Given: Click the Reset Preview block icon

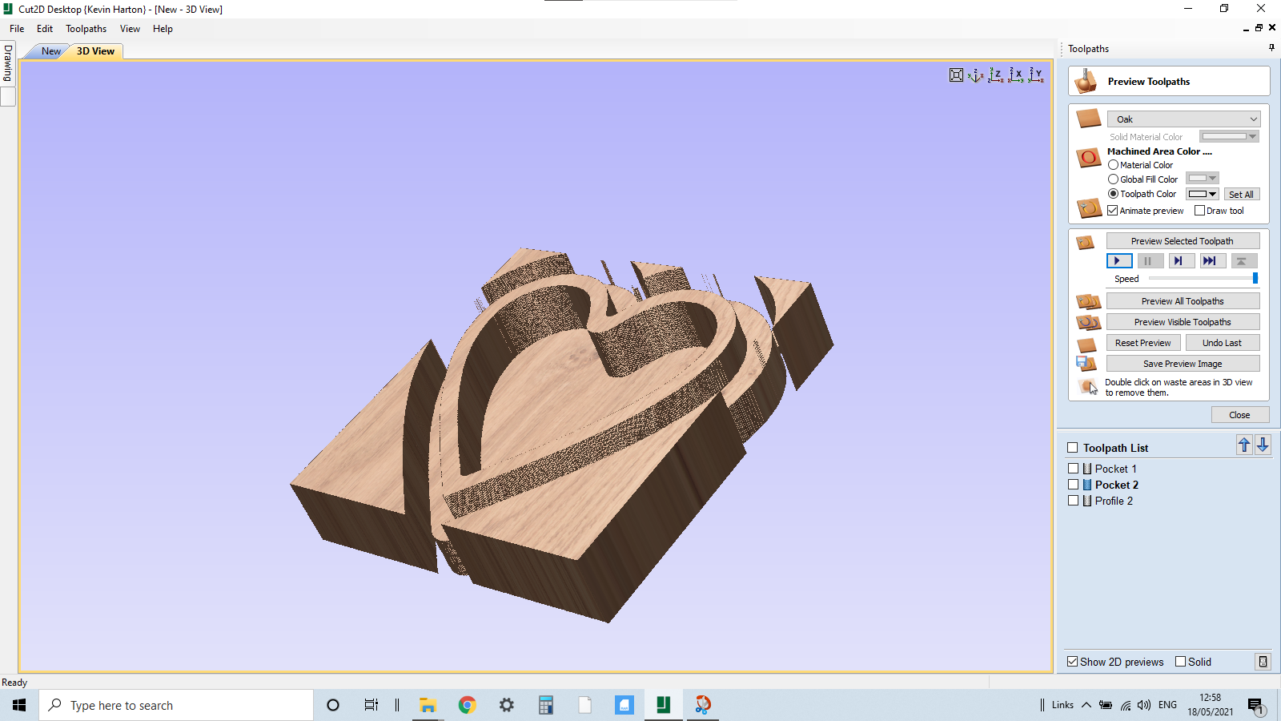Looking at the screenshot, I should coord(1086,344).
